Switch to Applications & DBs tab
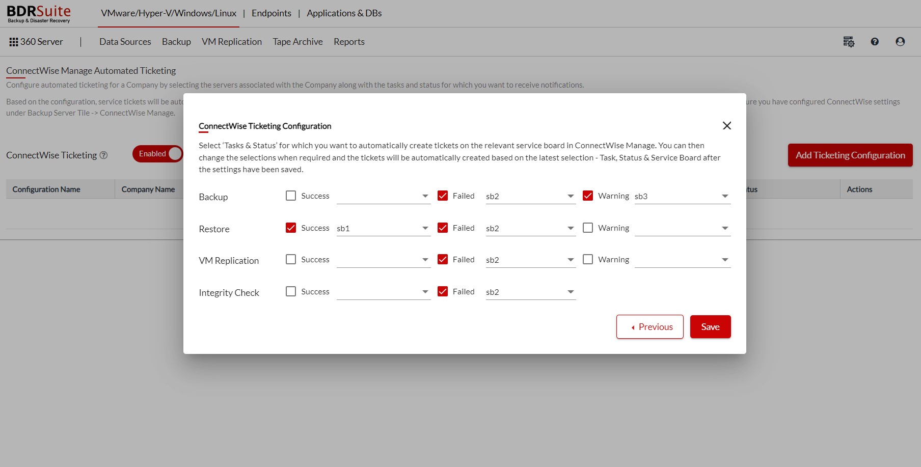 point(344,13)
